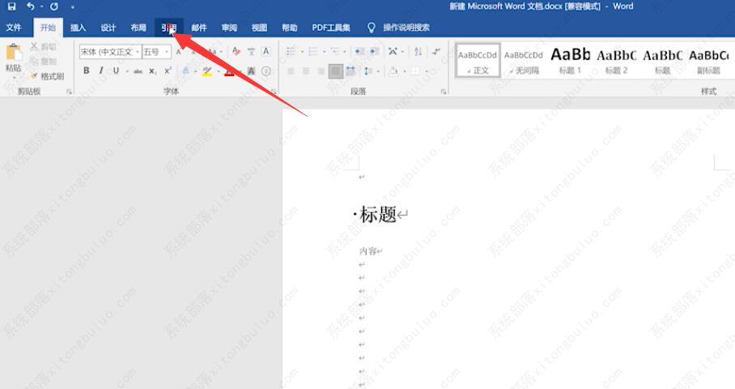The image size is (735, 389).
Task: Select the Format Painter (格式刷) tool
Action: [x=47, y=76]
